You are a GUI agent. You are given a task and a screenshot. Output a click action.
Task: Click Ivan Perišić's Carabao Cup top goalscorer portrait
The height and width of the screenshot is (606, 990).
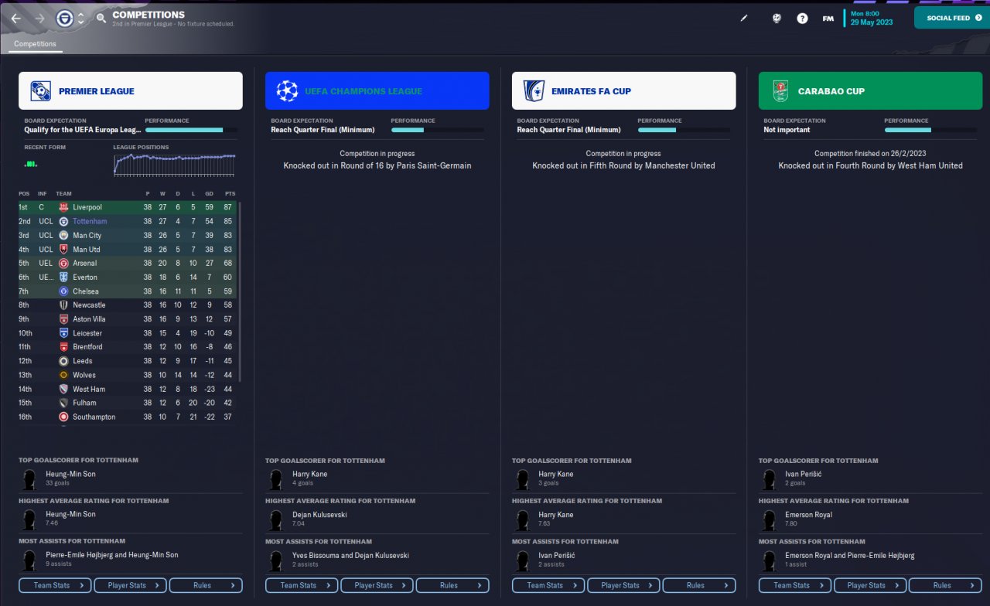(x=770, y=479)
